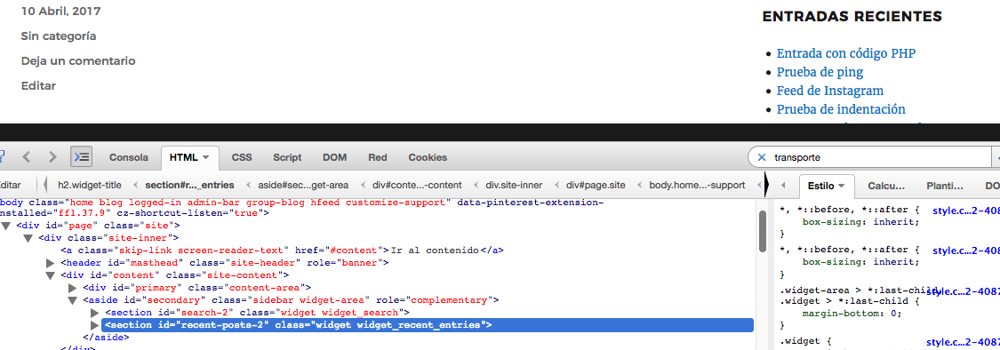This screenshot has height=350, width=1000.
Task: Grab the HTML panel vertical scrollbar
Action: pyautogui.click(x=762, y=232)
